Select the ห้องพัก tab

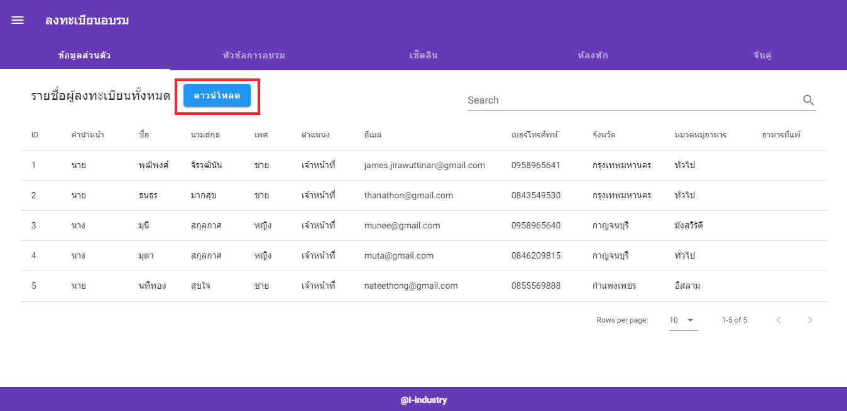coord(593,55)
